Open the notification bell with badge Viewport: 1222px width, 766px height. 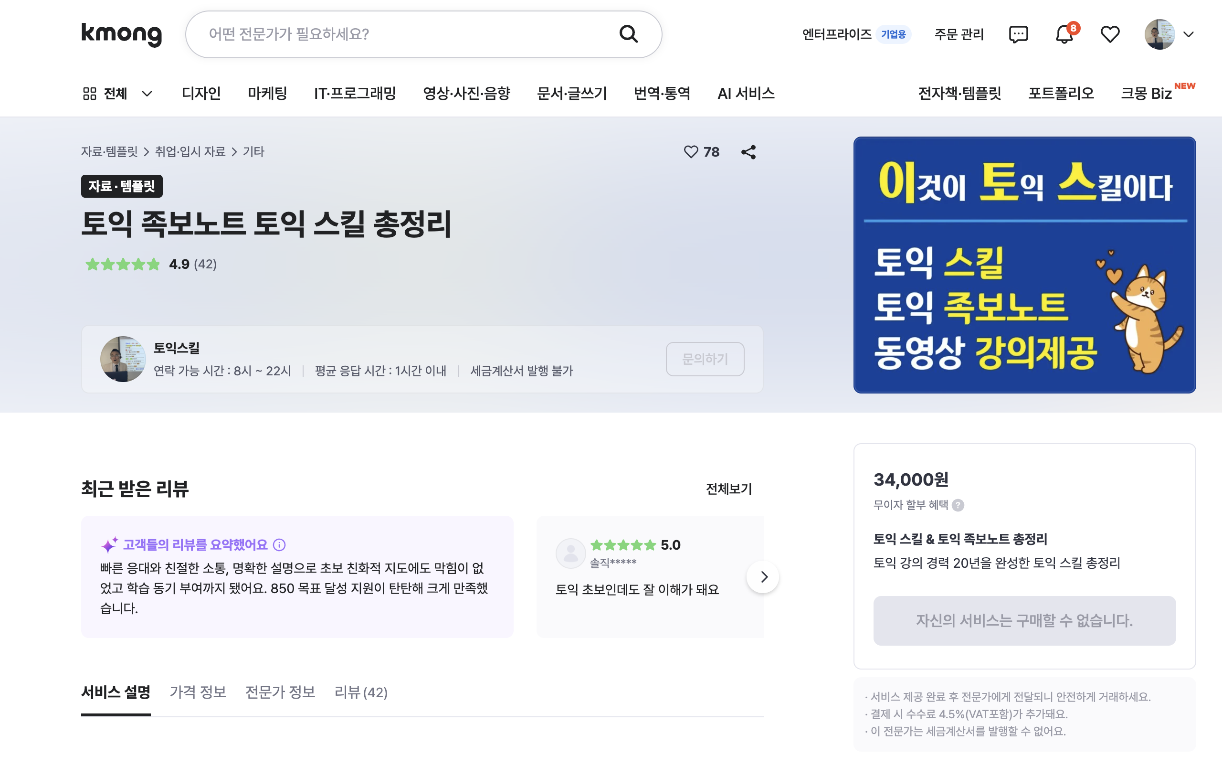point(1064,34)
